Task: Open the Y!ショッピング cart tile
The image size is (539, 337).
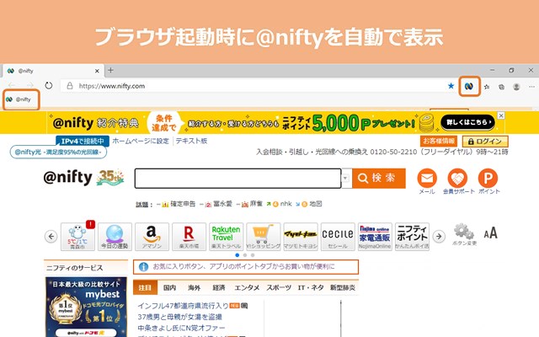Action: point(264,237)
